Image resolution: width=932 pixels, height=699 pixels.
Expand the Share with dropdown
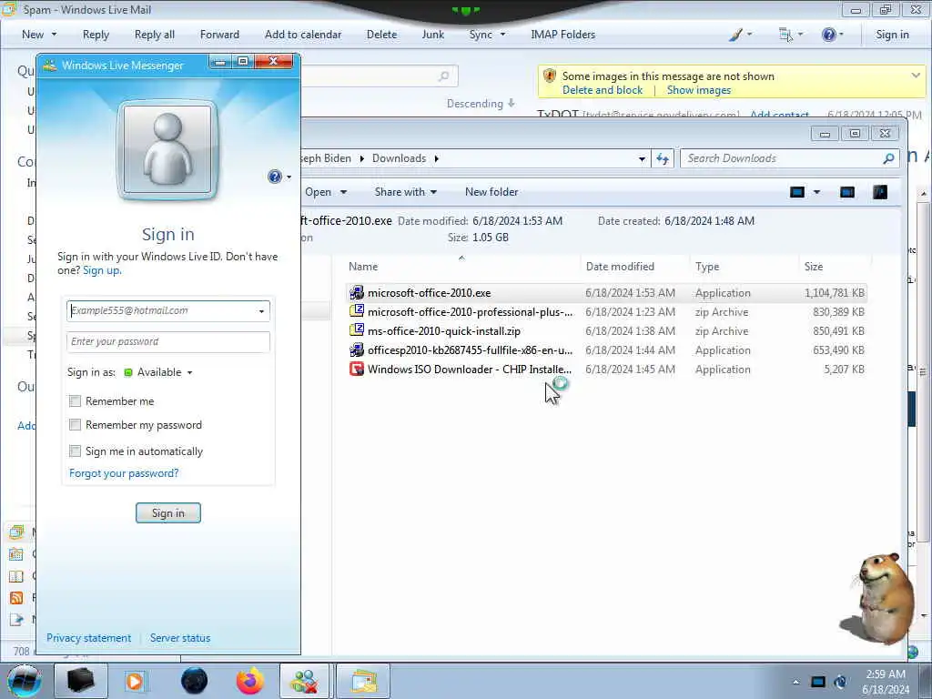(x=433, y=192)
